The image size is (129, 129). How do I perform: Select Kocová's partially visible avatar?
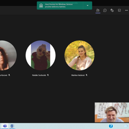[8, 55]
